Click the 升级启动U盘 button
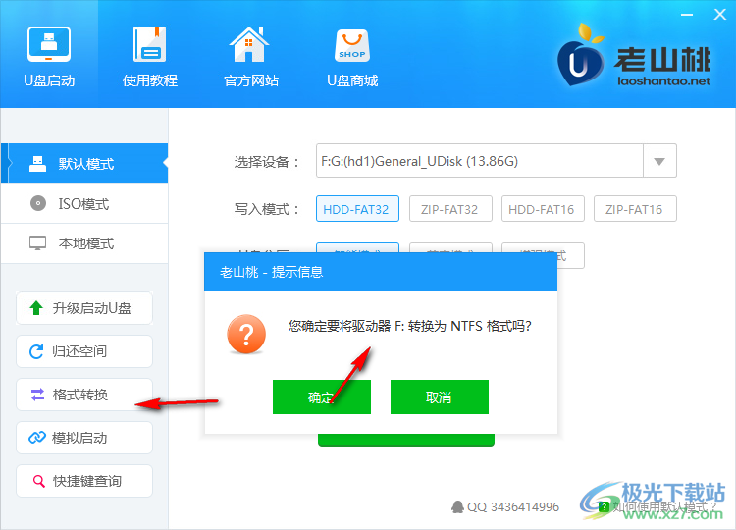 point(84,308)
